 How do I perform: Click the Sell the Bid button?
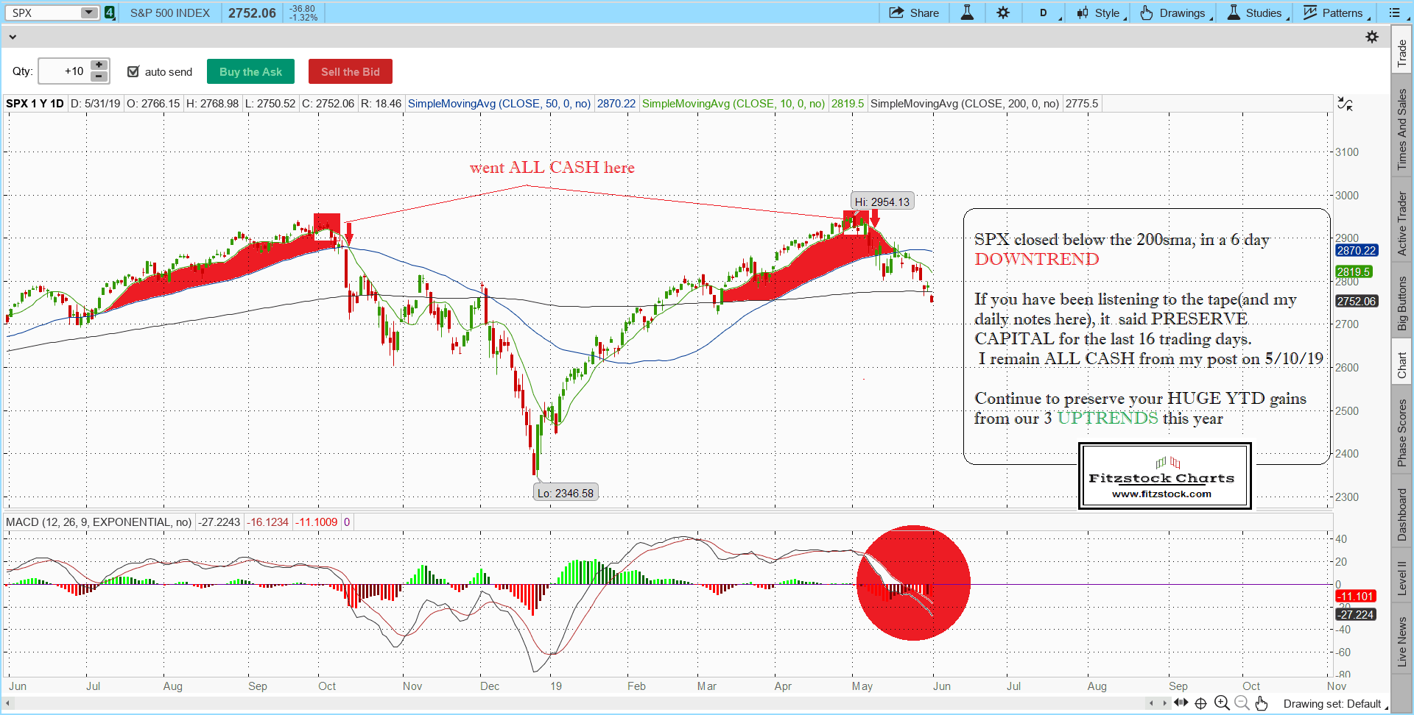(x=350, y=71)
